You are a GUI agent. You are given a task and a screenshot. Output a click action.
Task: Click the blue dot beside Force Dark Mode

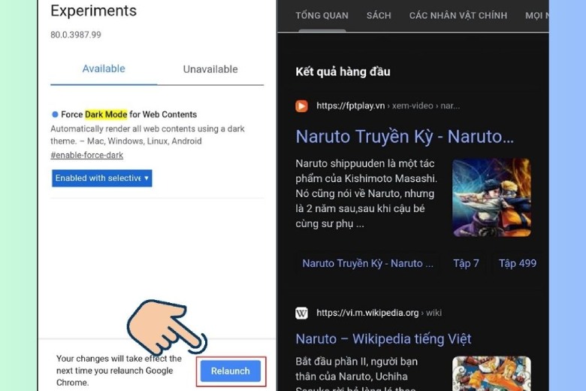[55, 114]
